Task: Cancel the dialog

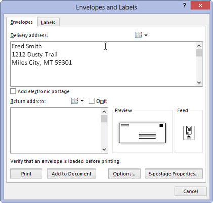Action: click(191, 191)
